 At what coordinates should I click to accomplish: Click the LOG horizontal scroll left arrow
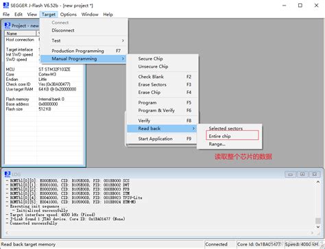(7, 233)
